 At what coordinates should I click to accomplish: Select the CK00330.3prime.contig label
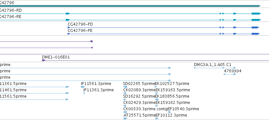click(145, 109)
